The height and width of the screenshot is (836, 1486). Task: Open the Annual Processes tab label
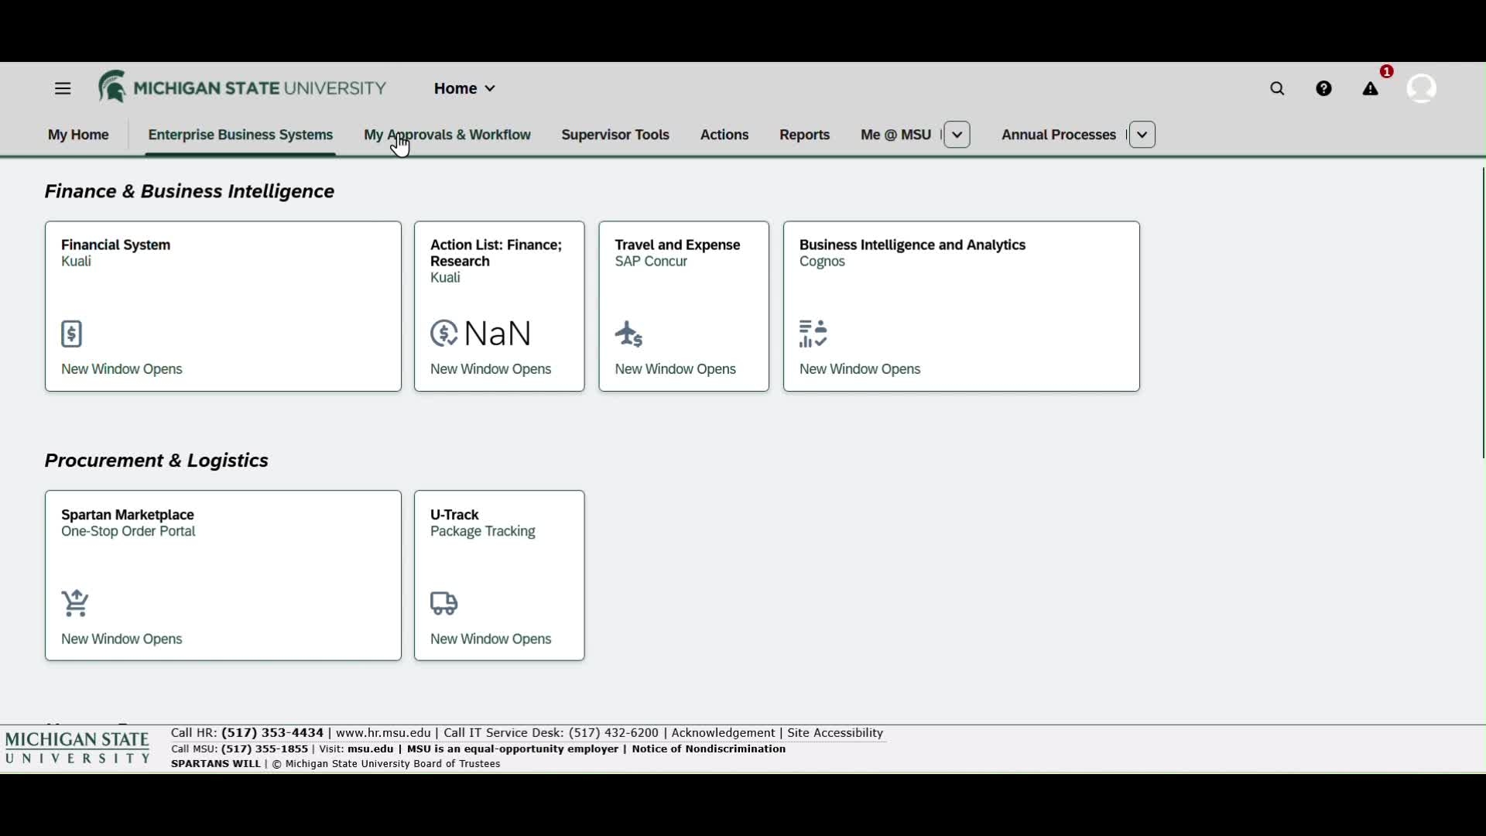tap(1059, 135)
